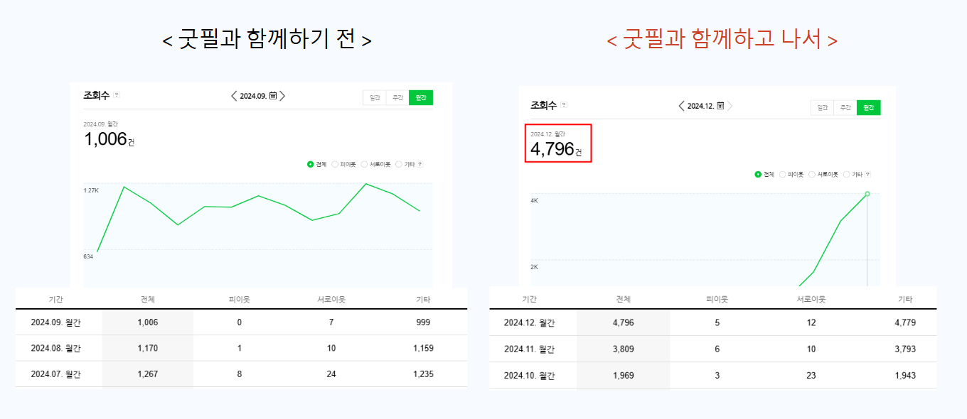Click help icon after 기타 in 2024.09 chart
This screenshot has width=967, height=419.
coord(420,164)
